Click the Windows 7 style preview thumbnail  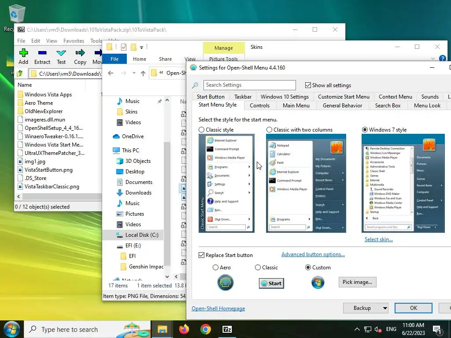point(403,184)
